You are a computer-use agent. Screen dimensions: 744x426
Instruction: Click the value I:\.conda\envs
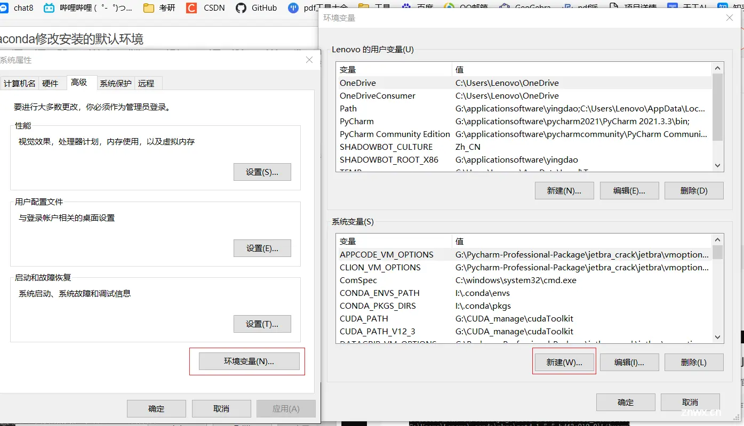click(x=483, y=293)
